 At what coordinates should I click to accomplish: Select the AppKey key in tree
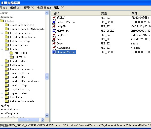[x=5, y=105]
